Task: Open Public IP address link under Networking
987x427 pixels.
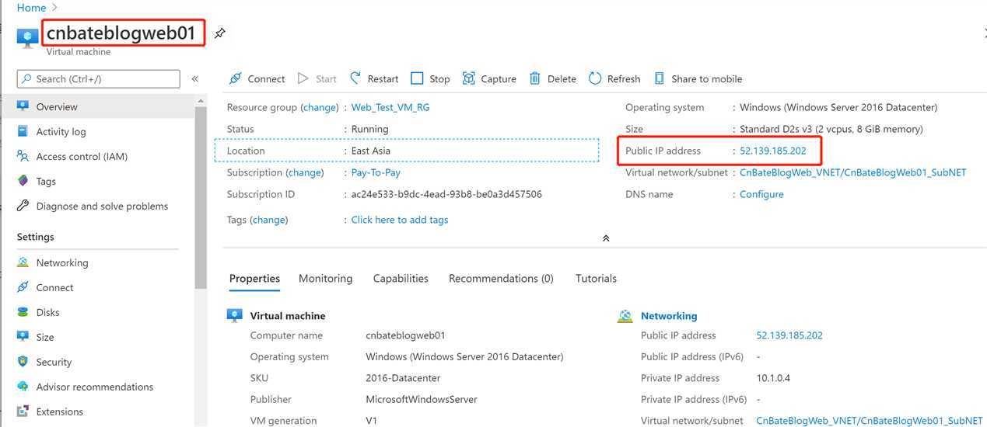Action: 789,335
